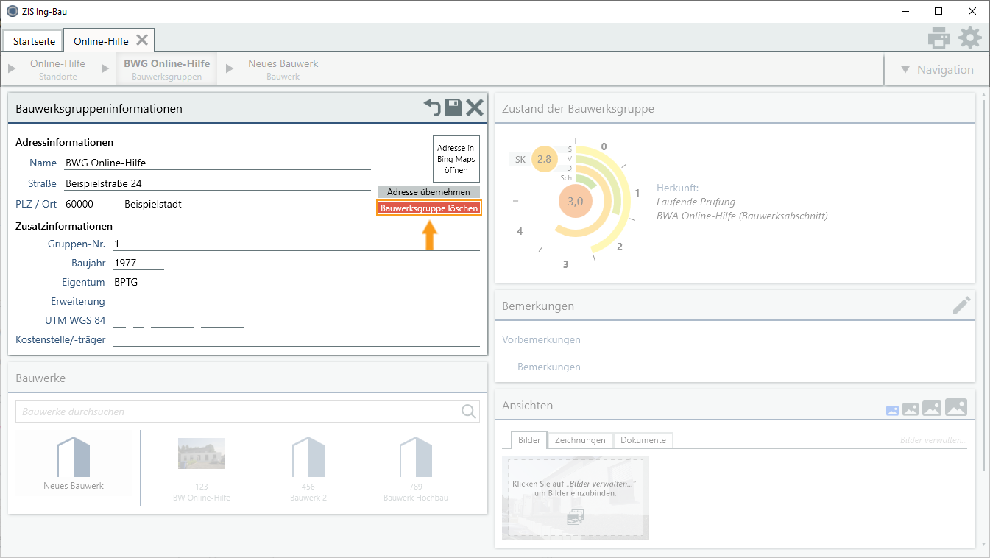
Task: Select the smallest image size icon in Ansichten
Action: (x=892, y=411)
